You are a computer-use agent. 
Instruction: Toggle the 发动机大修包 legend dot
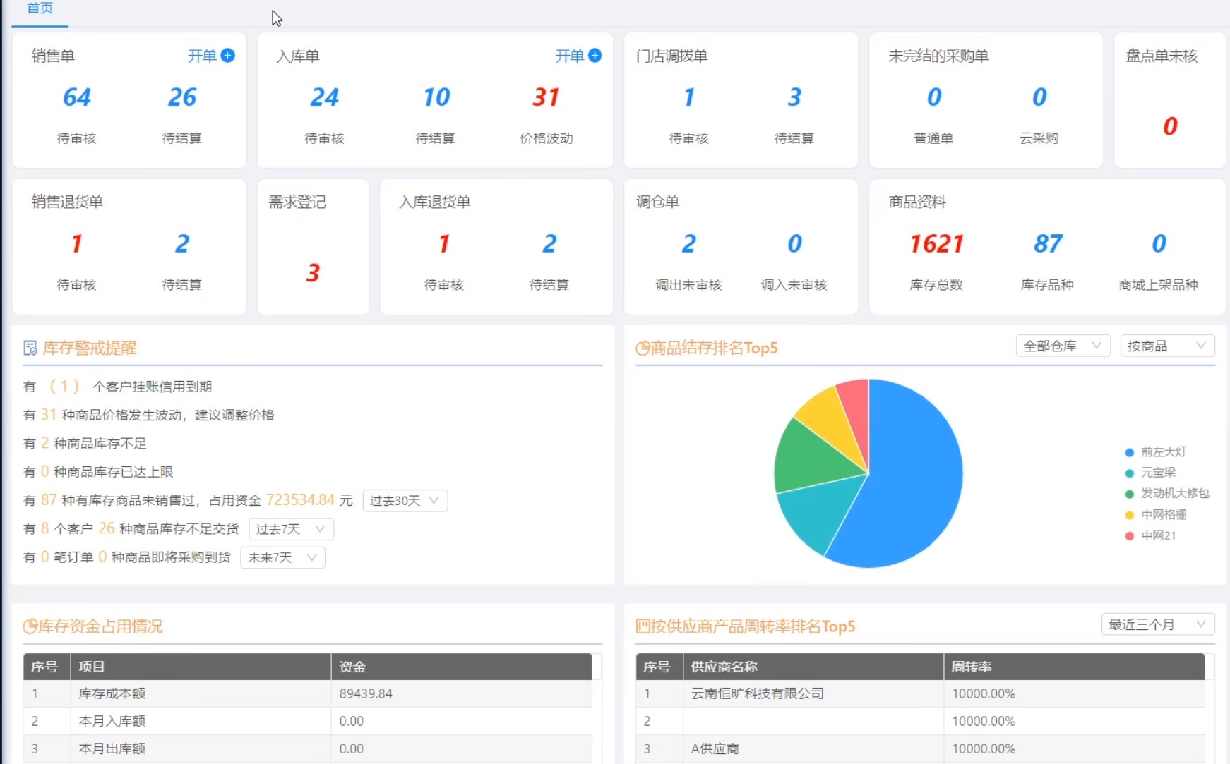coord(1130,494)
